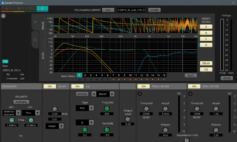237x142 pixels.
Task: Go to next EQ band arrow
Action: [112, 94]
